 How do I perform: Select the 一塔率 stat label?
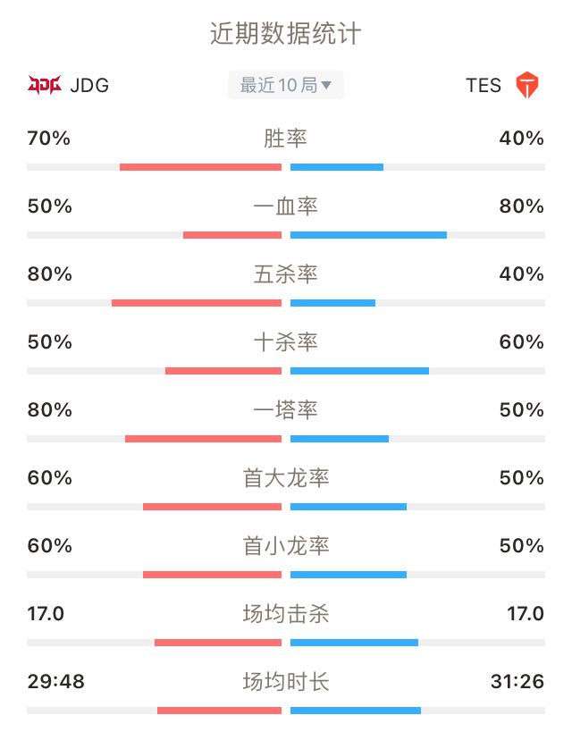click(285, 410)
